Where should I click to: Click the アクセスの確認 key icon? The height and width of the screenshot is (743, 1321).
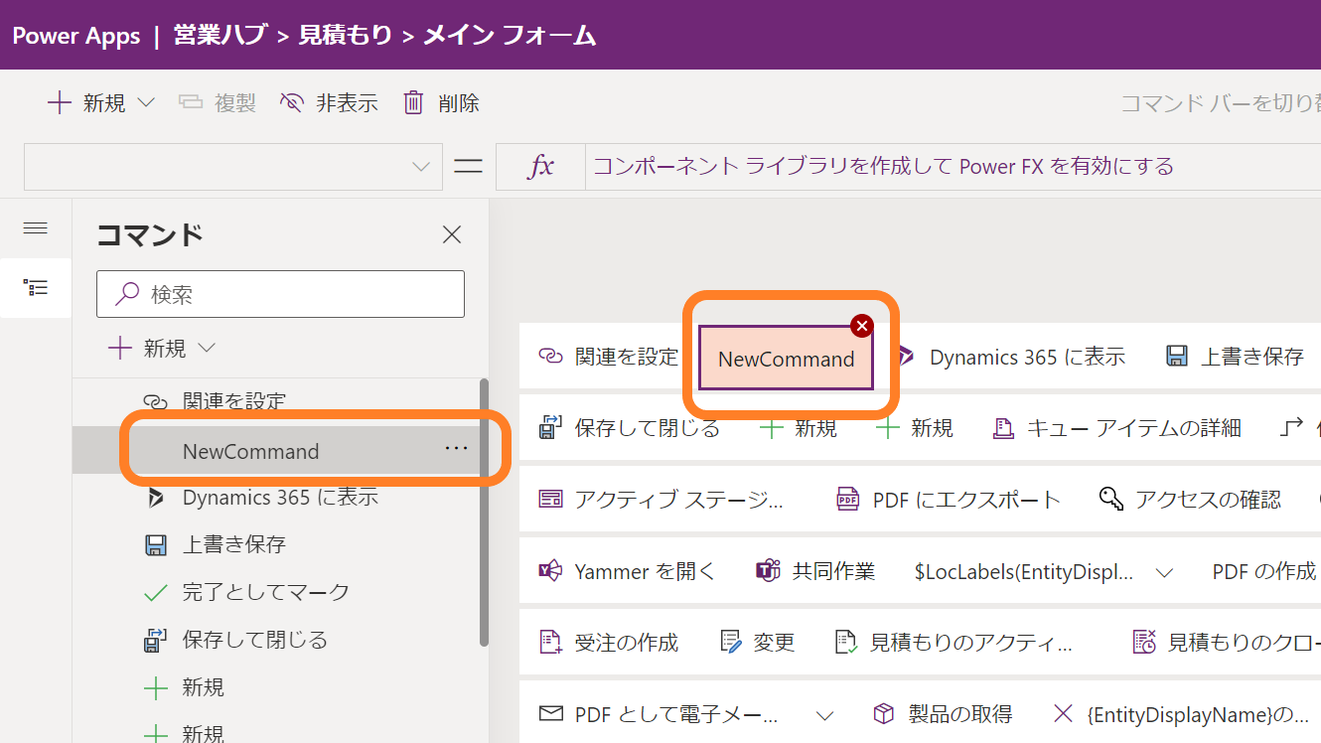pyautogui.click(x=1110, y=499)
